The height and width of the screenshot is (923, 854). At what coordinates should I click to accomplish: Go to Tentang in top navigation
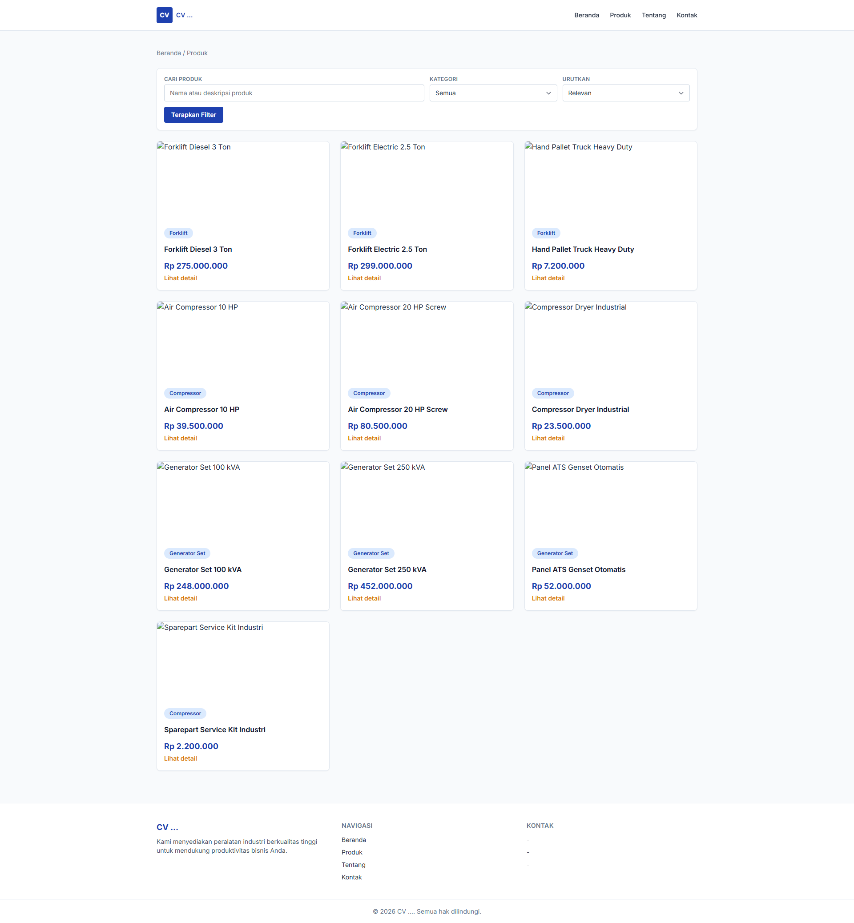pos(653,15)
